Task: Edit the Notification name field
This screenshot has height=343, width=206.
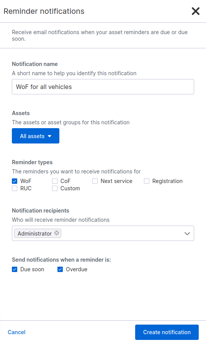Action: [x=103, y=87]
